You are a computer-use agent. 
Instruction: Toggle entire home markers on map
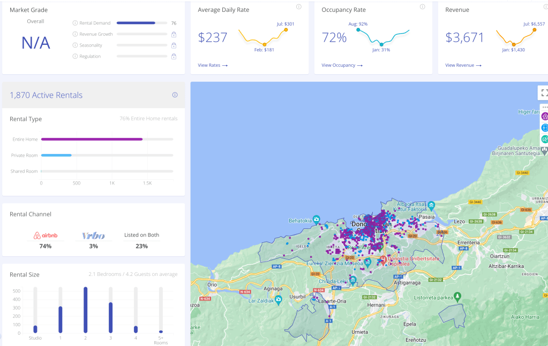[545, 116]
